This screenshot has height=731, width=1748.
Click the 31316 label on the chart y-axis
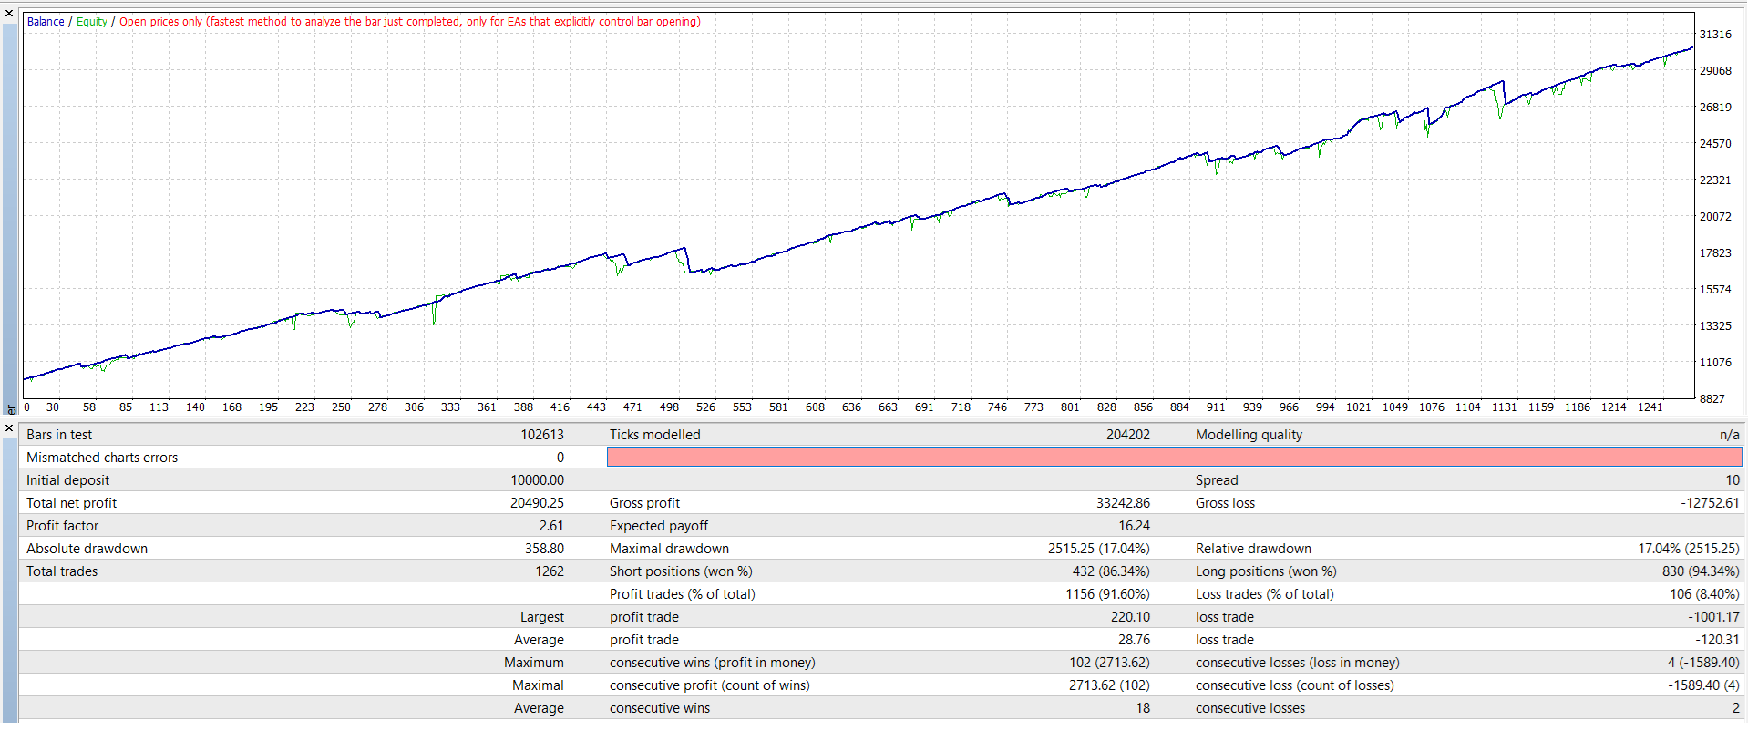pos(1715,35)
